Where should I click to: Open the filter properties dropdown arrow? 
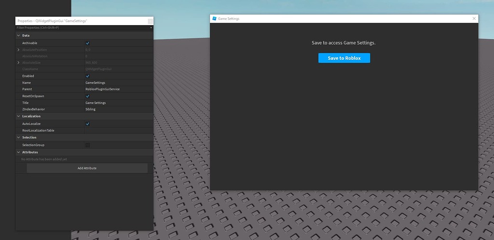click(x=151, y=27)
